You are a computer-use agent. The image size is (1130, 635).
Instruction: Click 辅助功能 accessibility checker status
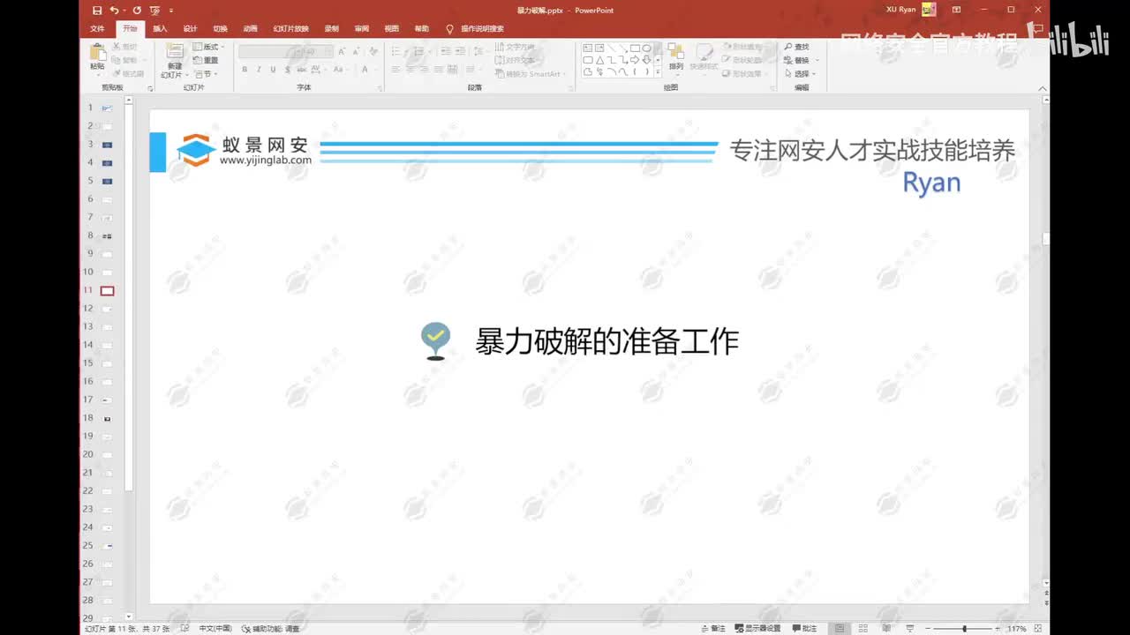click(x=270, y=629)
